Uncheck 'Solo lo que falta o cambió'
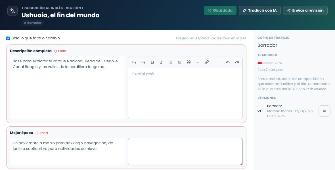The height and width of the screenshot is (170, 335). tap(8, 39)
